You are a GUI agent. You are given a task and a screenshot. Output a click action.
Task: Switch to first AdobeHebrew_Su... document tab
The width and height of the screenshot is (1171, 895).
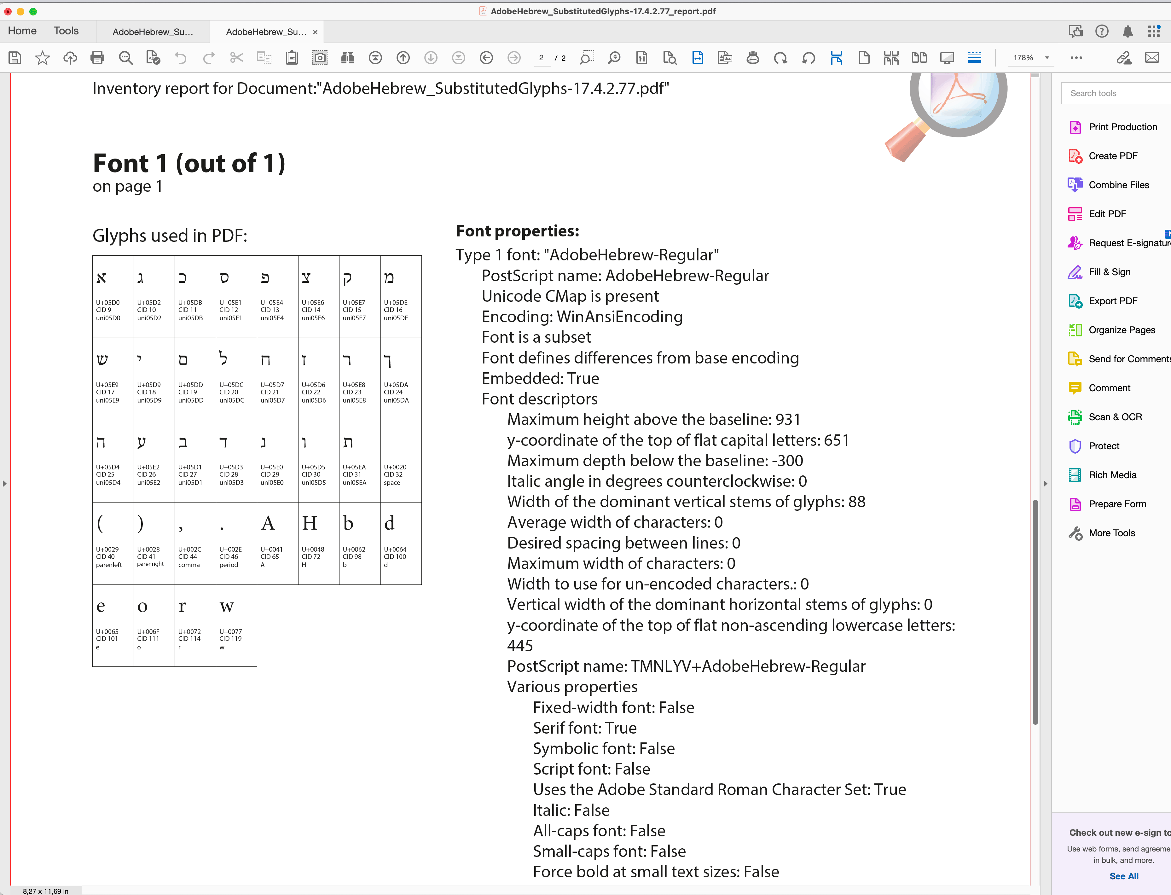pos(153,32)
